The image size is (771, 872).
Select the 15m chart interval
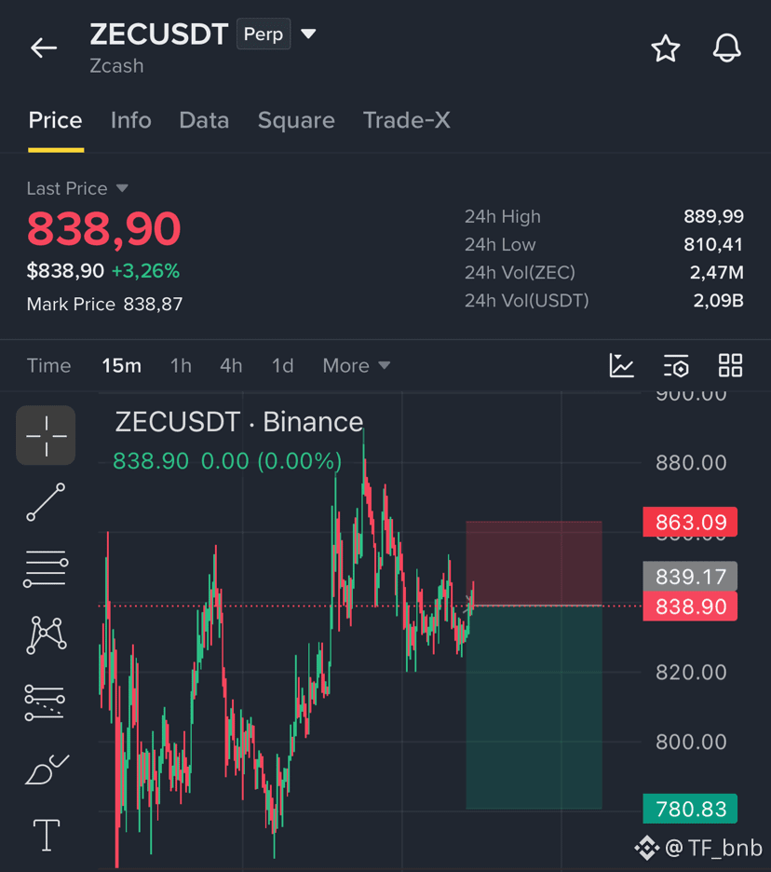(x=121, y=366)
